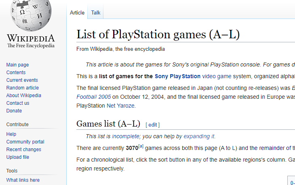The image size is (295, 185).
Task: Visit the Community portal
Action: pyautogui.click(x=25, y=142)
